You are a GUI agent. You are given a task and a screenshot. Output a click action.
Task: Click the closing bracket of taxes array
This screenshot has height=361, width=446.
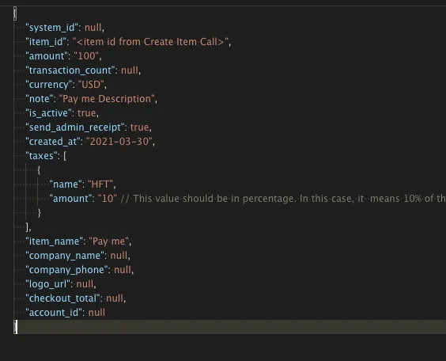coord(28,227)
